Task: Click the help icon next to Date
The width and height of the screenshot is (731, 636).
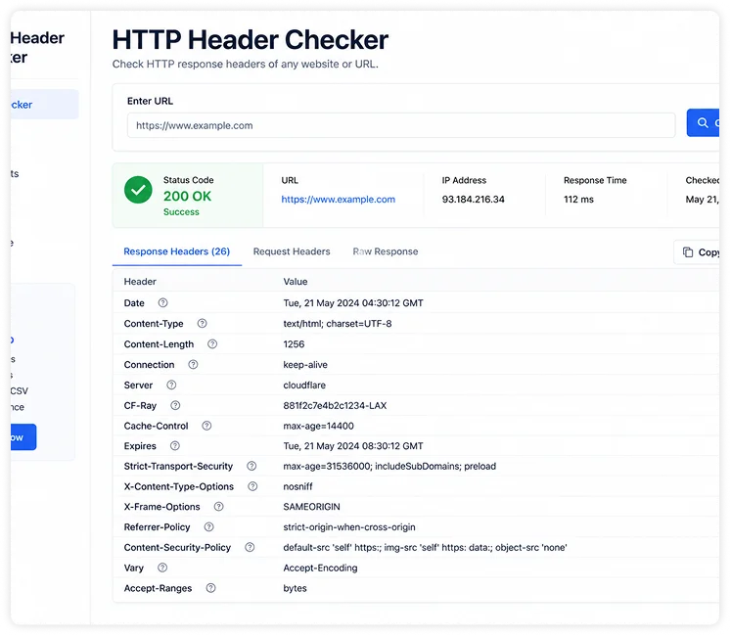Action: click(162, 302)
